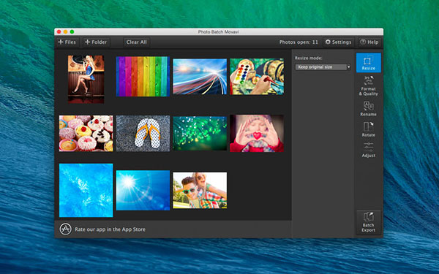Viewport: 439px width, 274px height.
Task: Open Settings with the gear icon
Action: click(x=338, y=42)
